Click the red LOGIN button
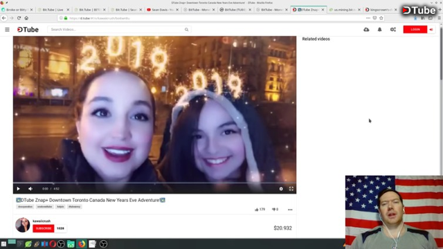443x249 pixels. 415,29
